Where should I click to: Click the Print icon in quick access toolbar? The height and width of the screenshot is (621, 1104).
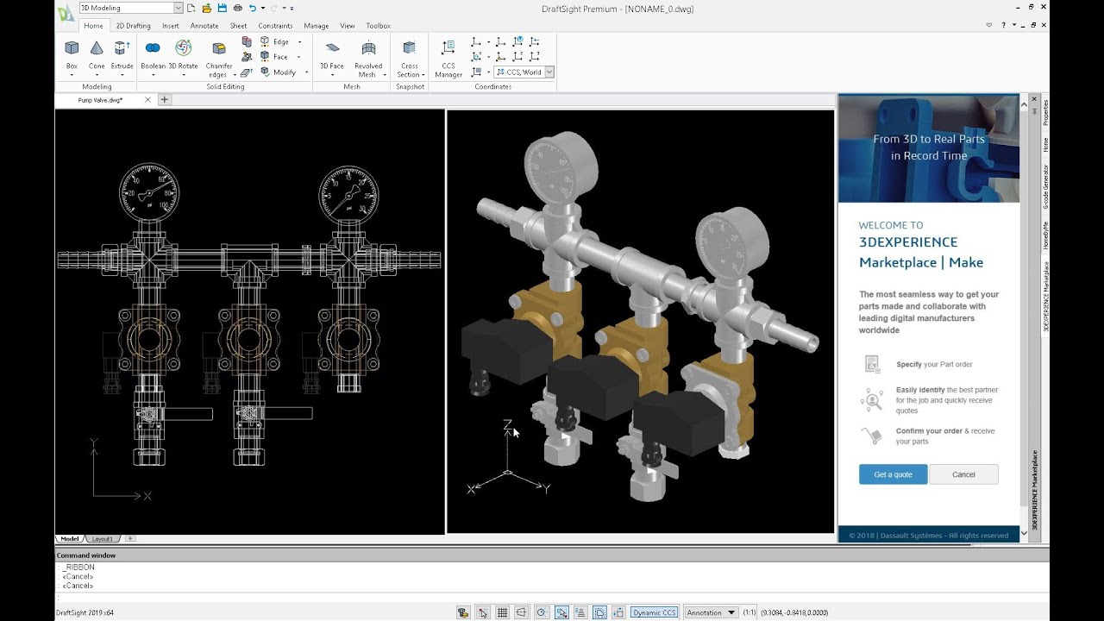238,9
